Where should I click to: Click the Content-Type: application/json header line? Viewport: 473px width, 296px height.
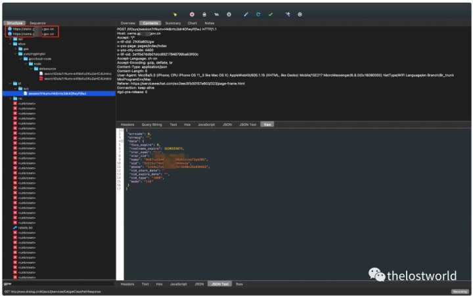tap(142, 67)
